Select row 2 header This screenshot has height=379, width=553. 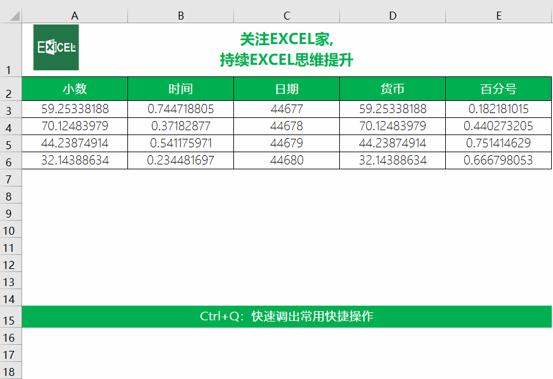click(x=10, y=89)
